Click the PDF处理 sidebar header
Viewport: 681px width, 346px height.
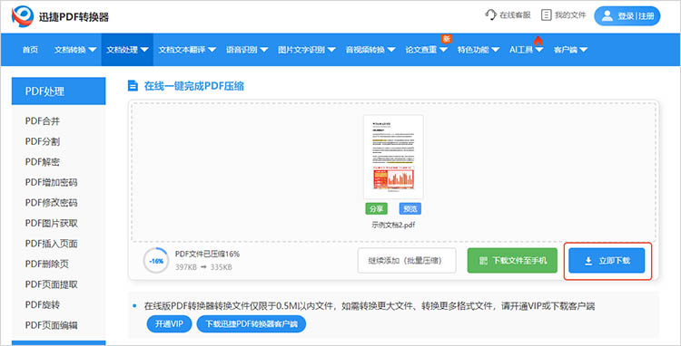[x=59, y=91]
